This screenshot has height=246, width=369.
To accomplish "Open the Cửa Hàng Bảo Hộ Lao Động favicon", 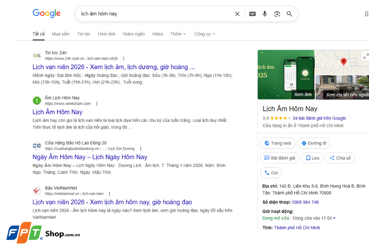I will pyautogui.click(x=37, y=145).
